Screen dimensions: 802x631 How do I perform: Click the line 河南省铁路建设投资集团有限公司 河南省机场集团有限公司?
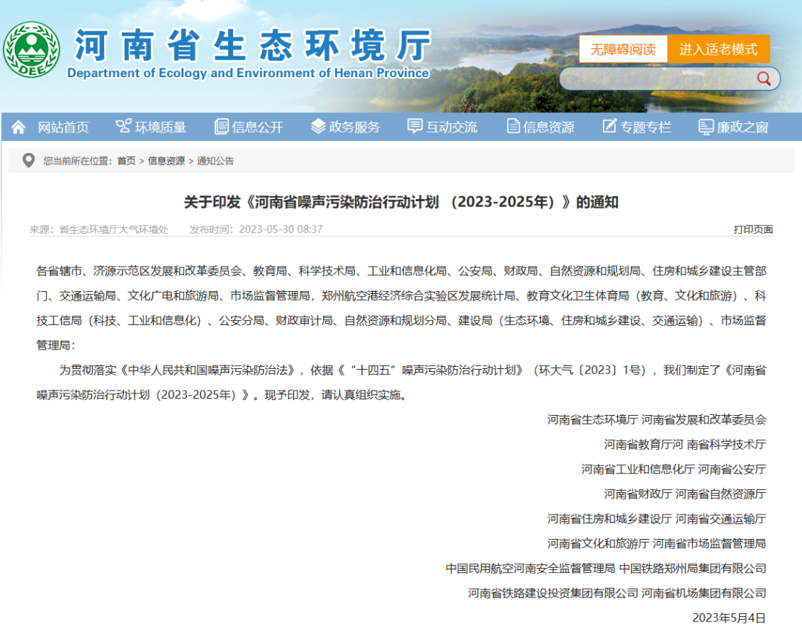coord(617,592)
